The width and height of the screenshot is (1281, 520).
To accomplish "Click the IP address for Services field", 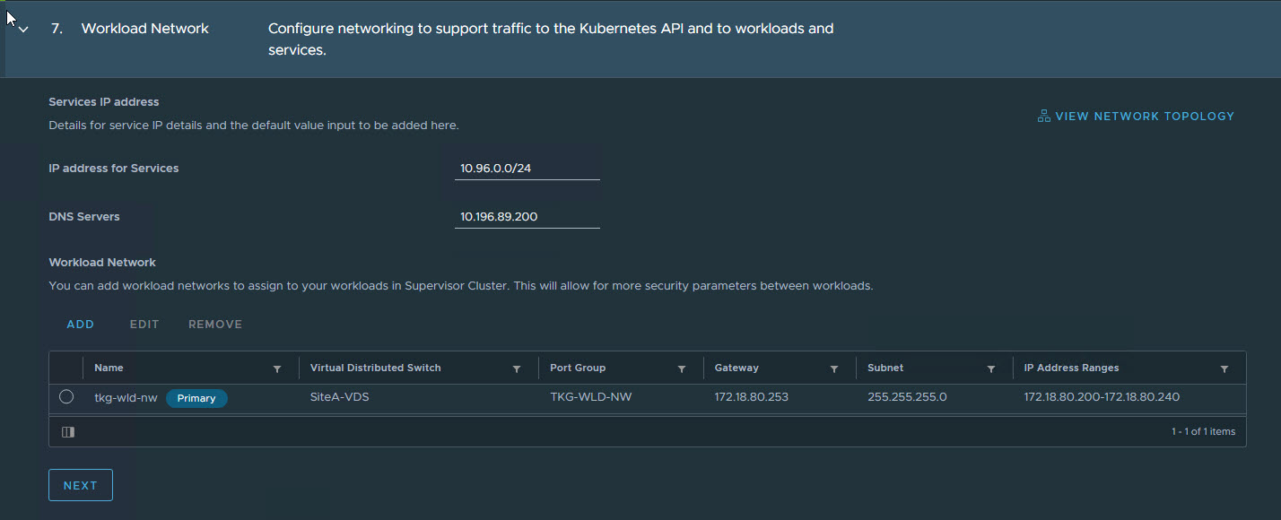I will pos(527,169).
